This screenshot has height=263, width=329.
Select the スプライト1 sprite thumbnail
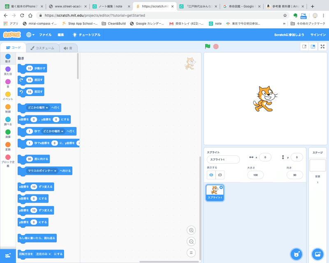[x=215, y=193]
